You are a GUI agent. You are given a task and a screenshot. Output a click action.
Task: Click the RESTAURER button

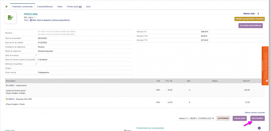[x=258, y=118]
